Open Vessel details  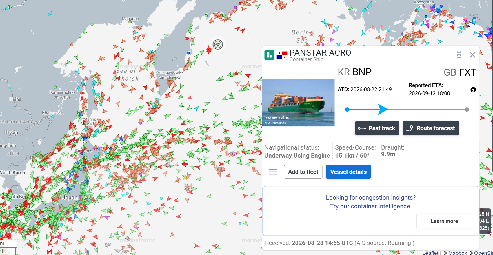348,172
